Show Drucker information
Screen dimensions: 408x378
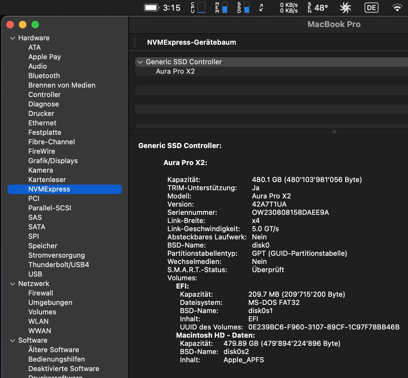pyautogui.click(x=41, y=113)
